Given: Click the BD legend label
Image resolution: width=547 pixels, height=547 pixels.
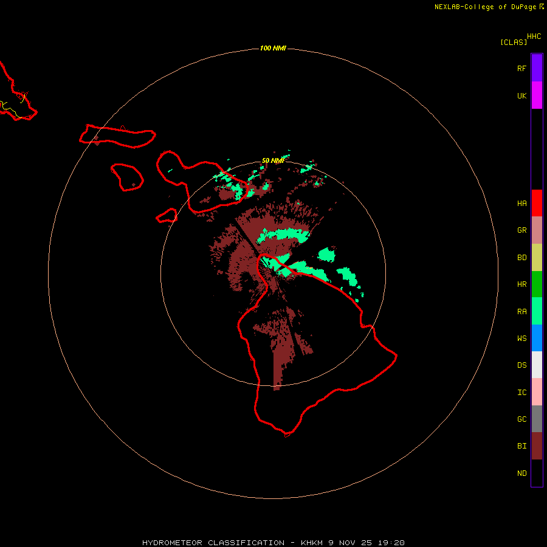Looking at the screenshot, I should 521,258.
